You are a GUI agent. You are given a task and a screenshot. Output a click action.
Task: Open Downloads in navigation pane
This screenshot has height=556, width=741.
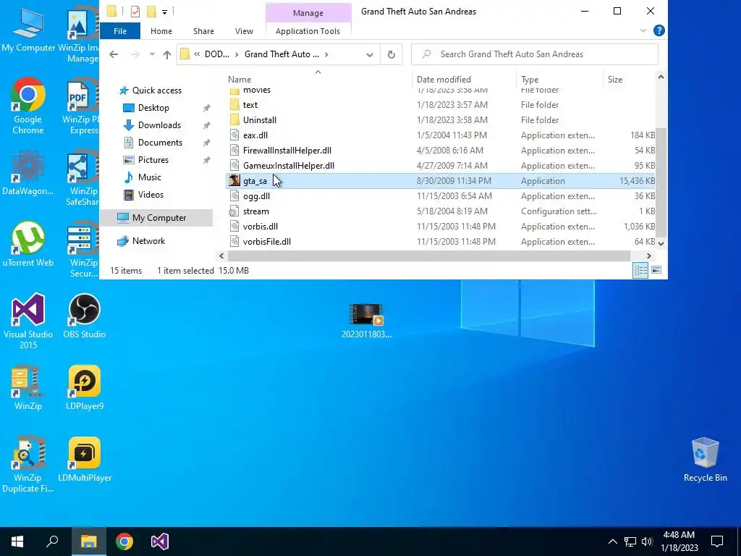159,125
